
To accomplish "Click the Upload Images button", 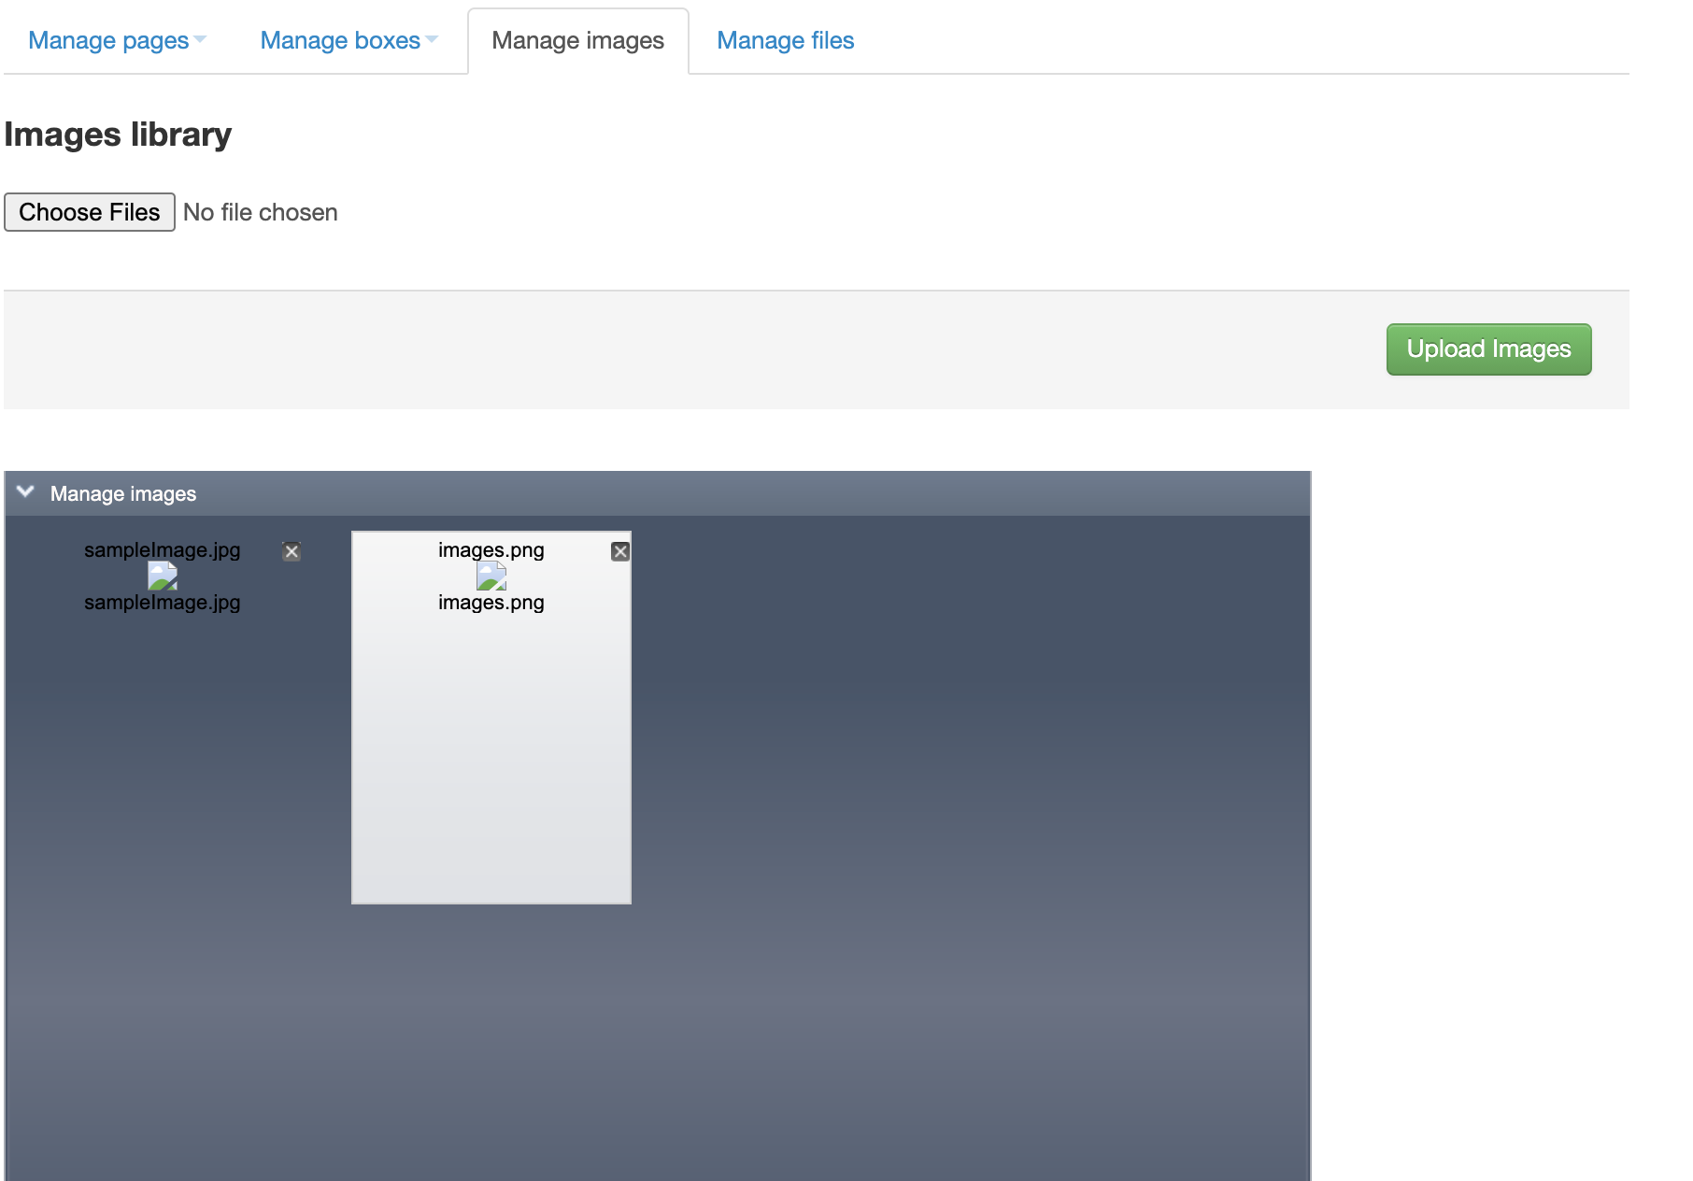I will click(1487, 349).
